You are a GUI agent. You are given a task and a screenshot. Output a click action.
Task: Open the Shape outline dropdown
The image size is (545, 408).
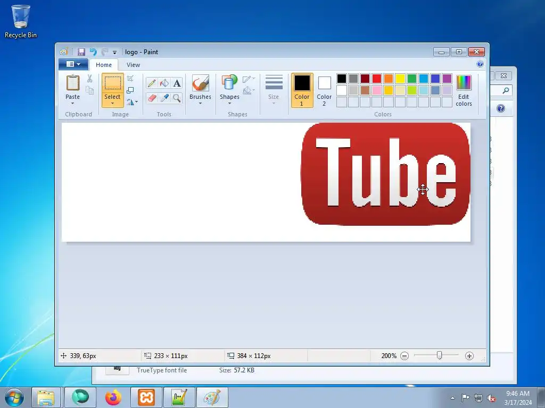[249, 79]
